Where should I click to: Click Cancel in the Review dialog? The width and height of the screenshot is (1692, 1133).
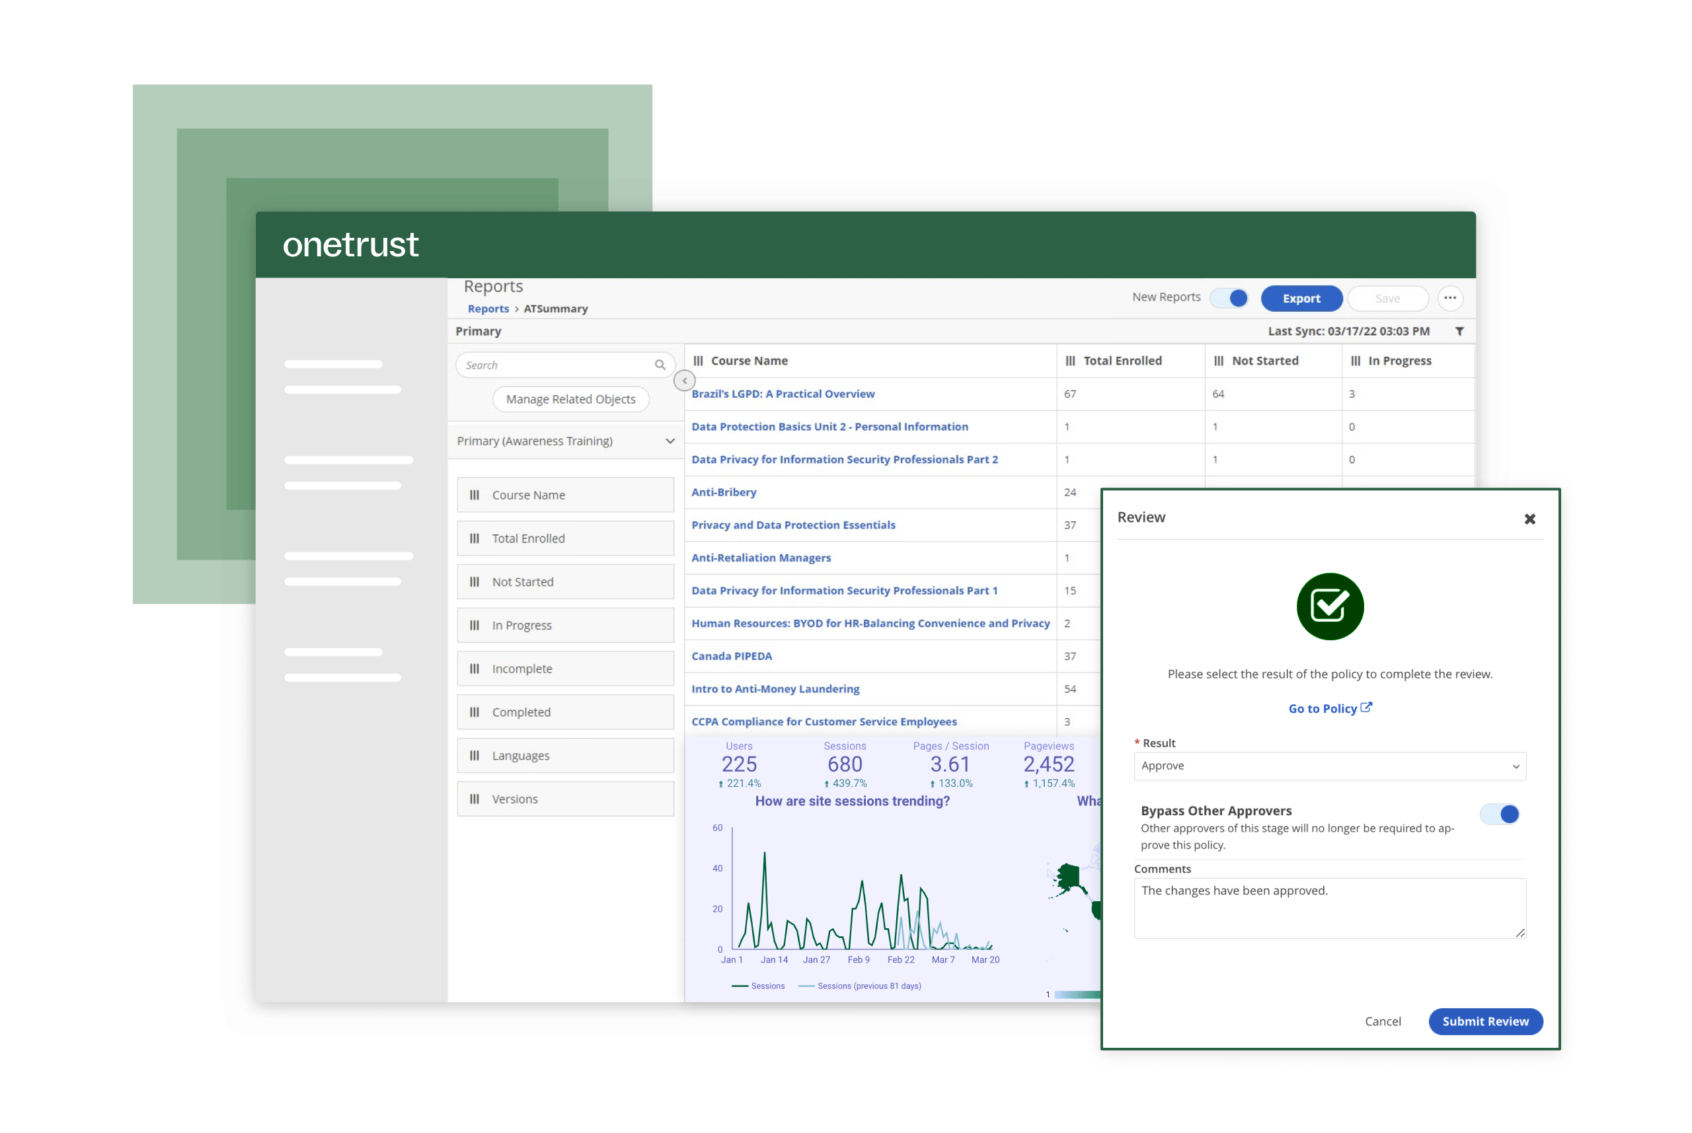(x=1382, y=1021)
